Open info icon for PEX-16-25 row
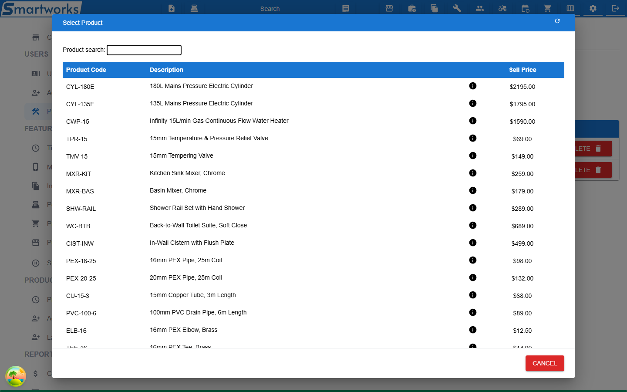The width and height of the screenshot is (627, 392). click(473, 260)
